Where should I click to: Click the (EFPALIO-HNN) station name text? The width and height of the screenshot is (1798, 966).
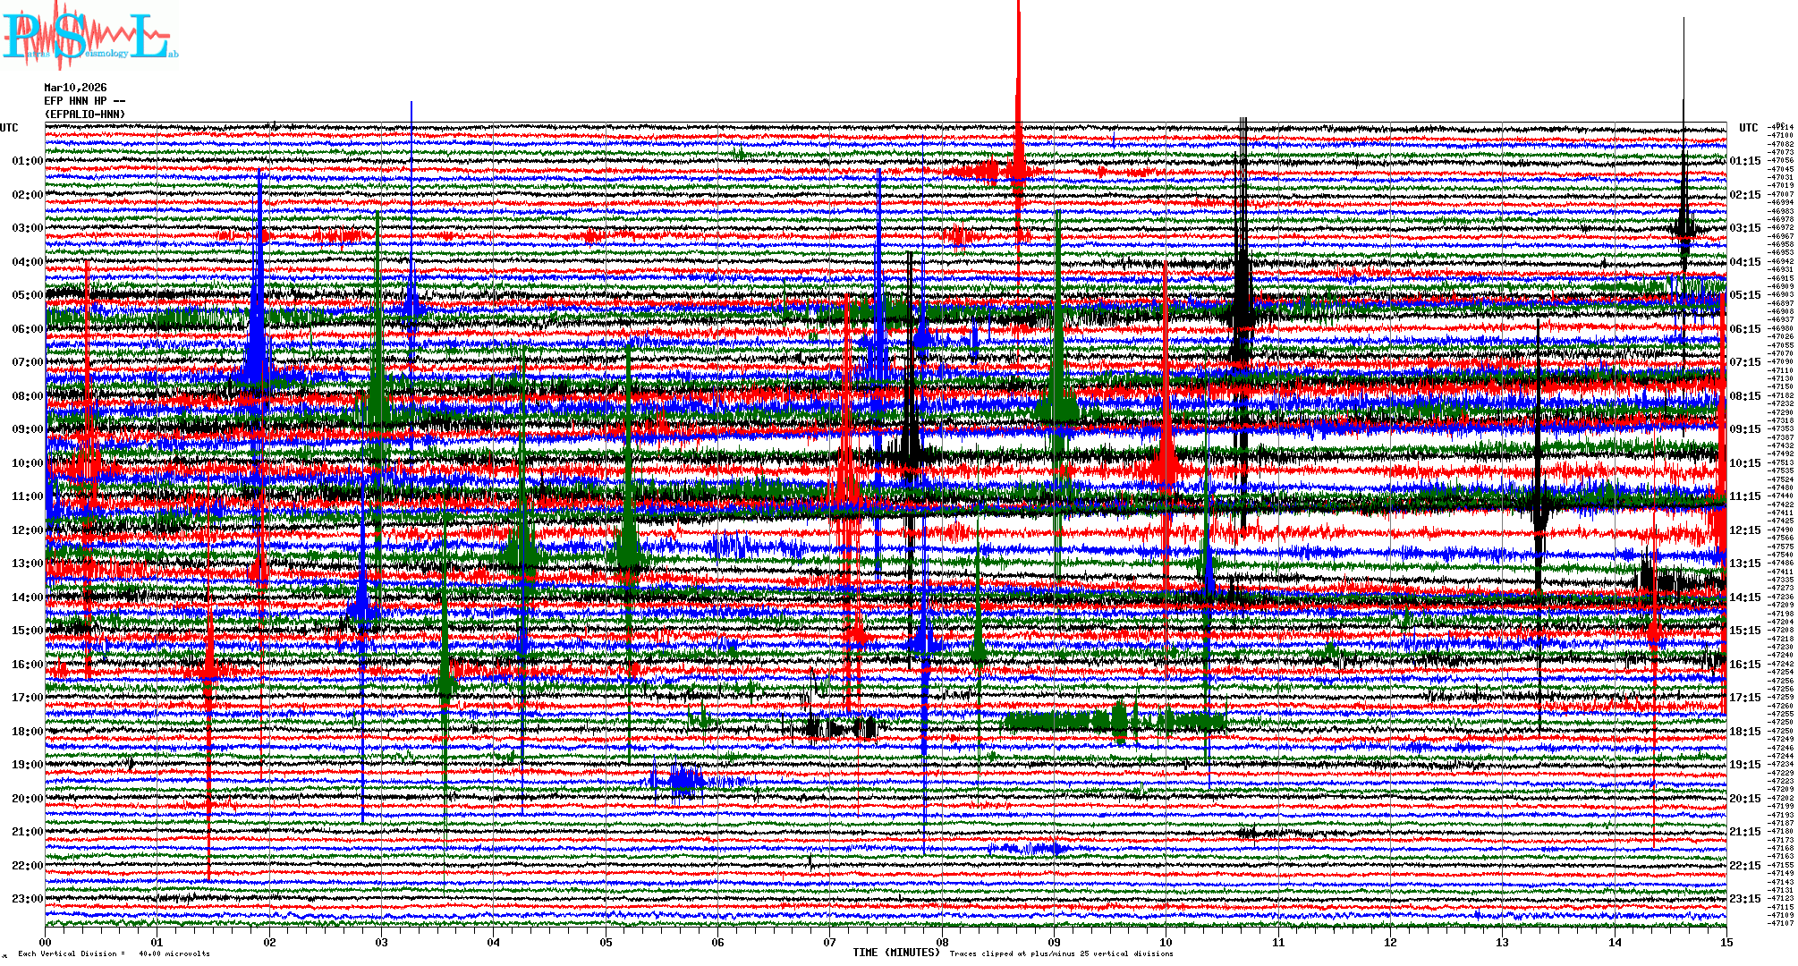(x=85, y=114)
